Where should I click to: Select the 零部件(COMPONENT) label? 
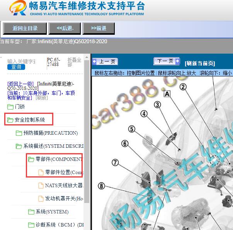[x=59, y=159]
